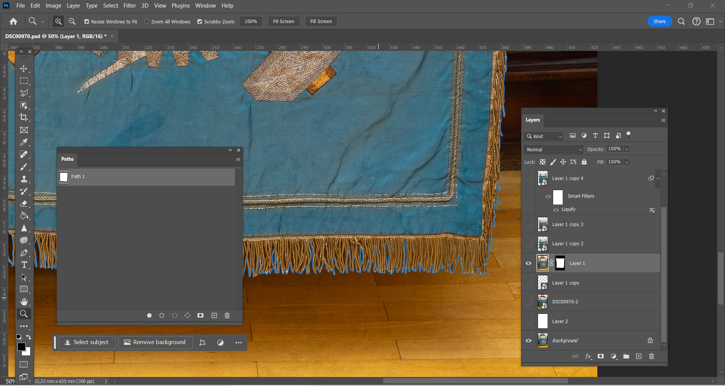725x386 pixels.
Task: Hide the Background layer
Action: (528, 340)
